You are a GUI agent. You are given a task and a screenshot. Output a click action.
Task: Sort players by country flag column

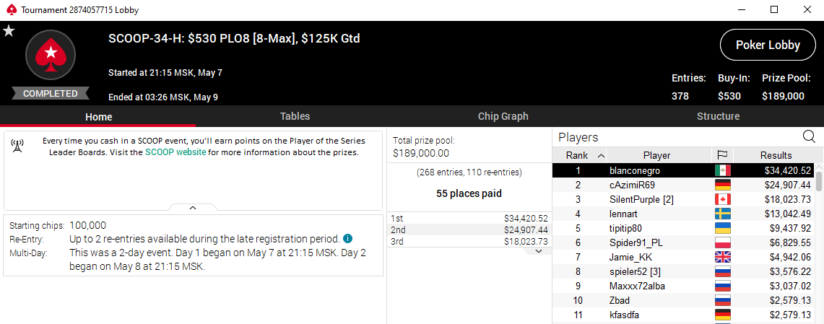click(x=721, y=155)
